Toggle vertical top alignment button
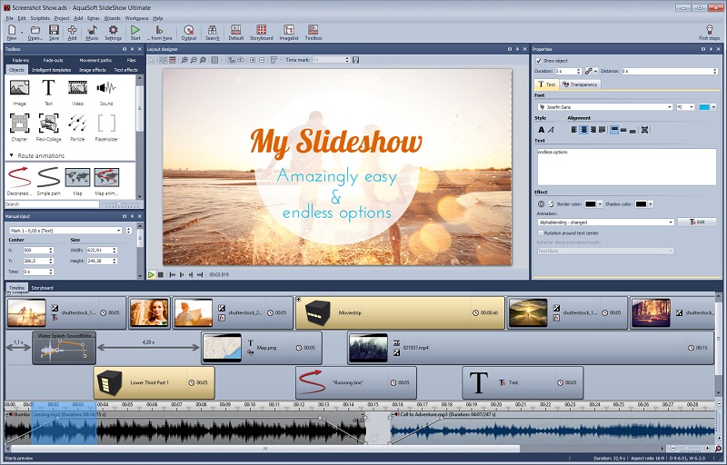727x465 pixels. (614, 130)
